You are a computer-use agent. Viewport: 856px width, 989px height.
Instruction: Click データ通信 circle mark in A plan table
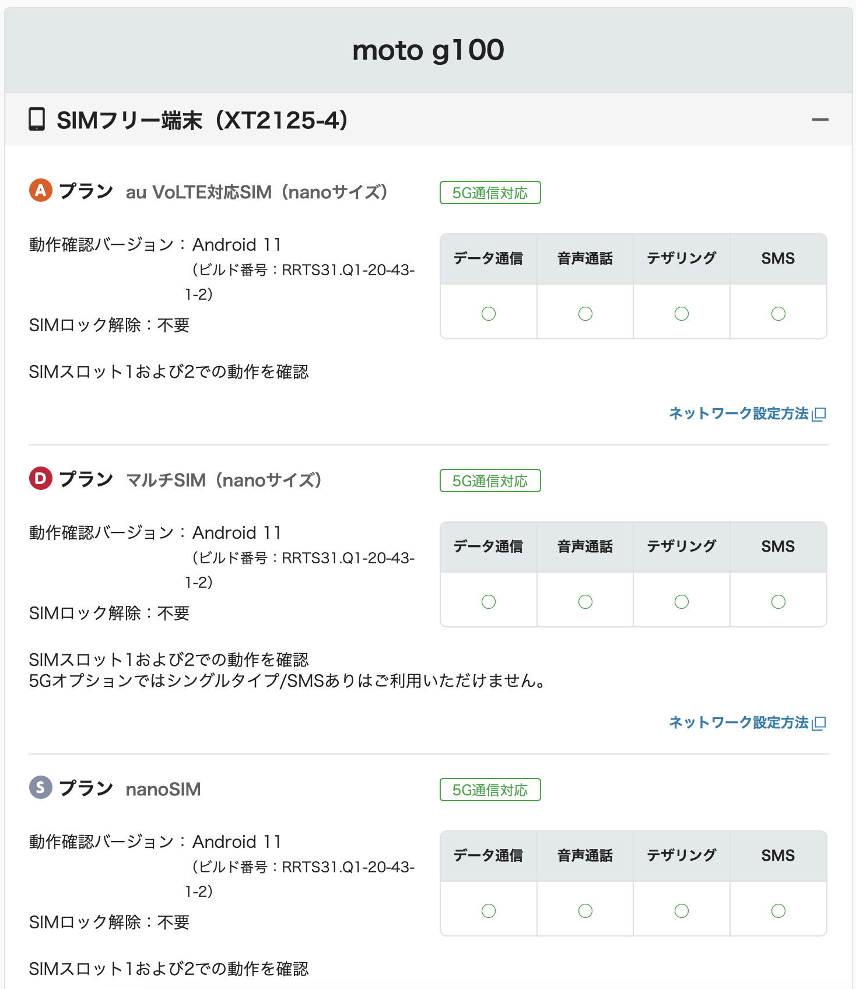(489, 314)
